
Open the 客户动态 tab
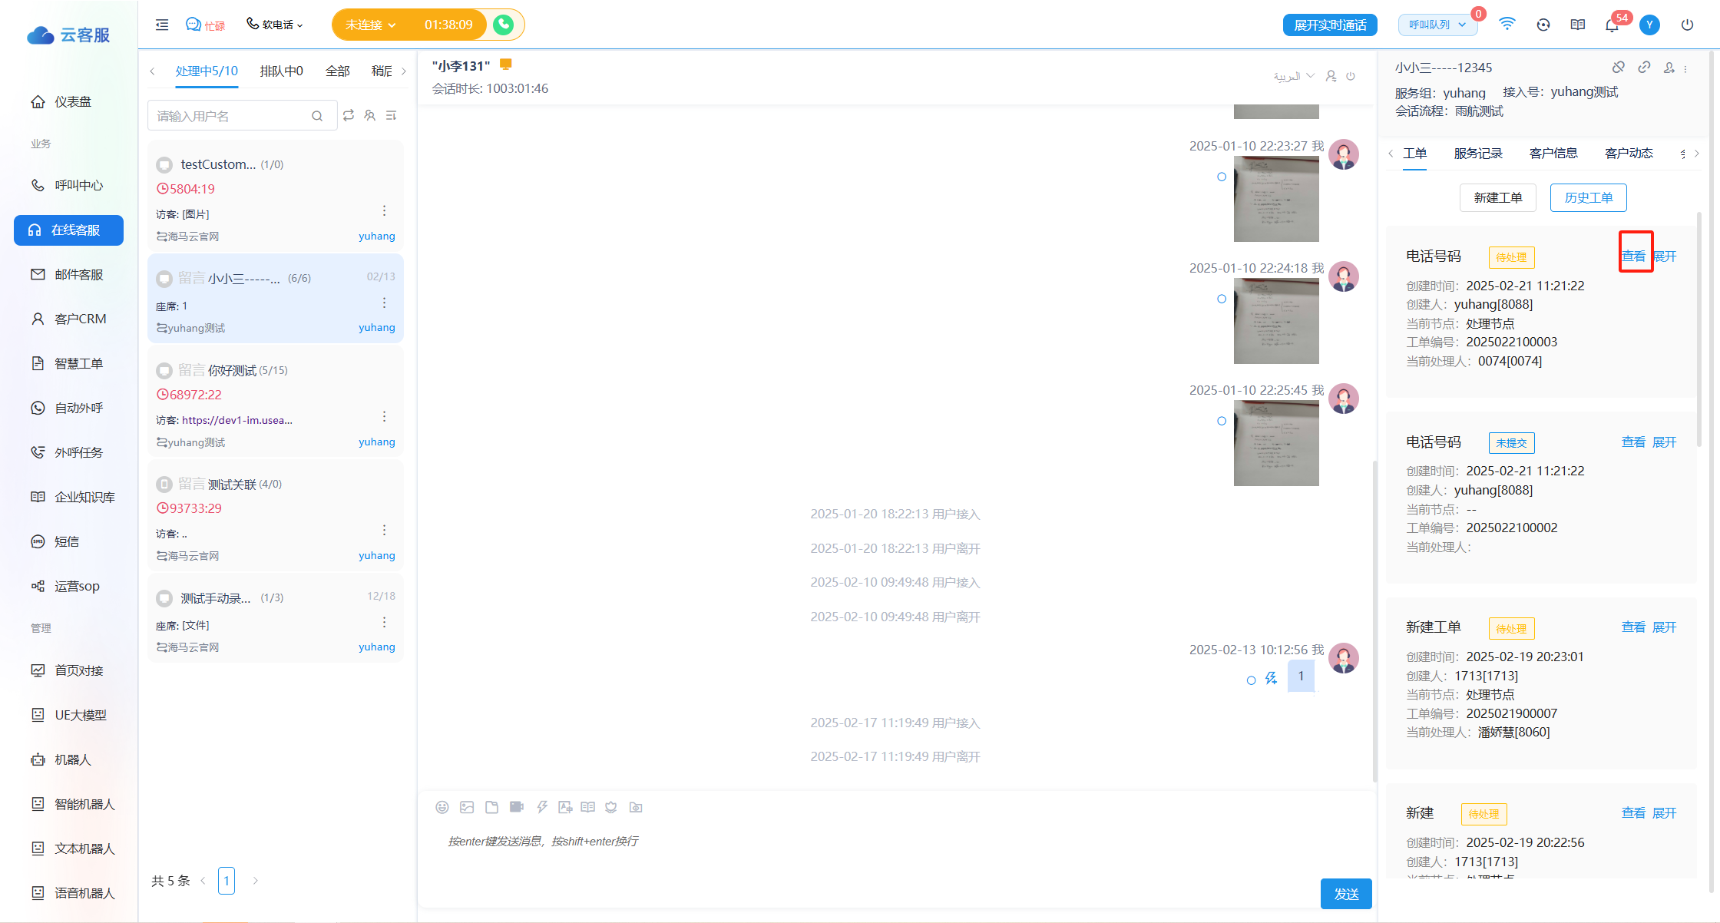[x=1629, y=154]
